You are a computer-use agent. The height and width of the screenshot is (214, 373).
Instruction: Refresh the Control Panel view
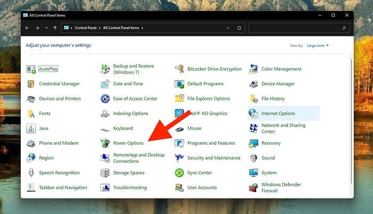tap(239, 28)
